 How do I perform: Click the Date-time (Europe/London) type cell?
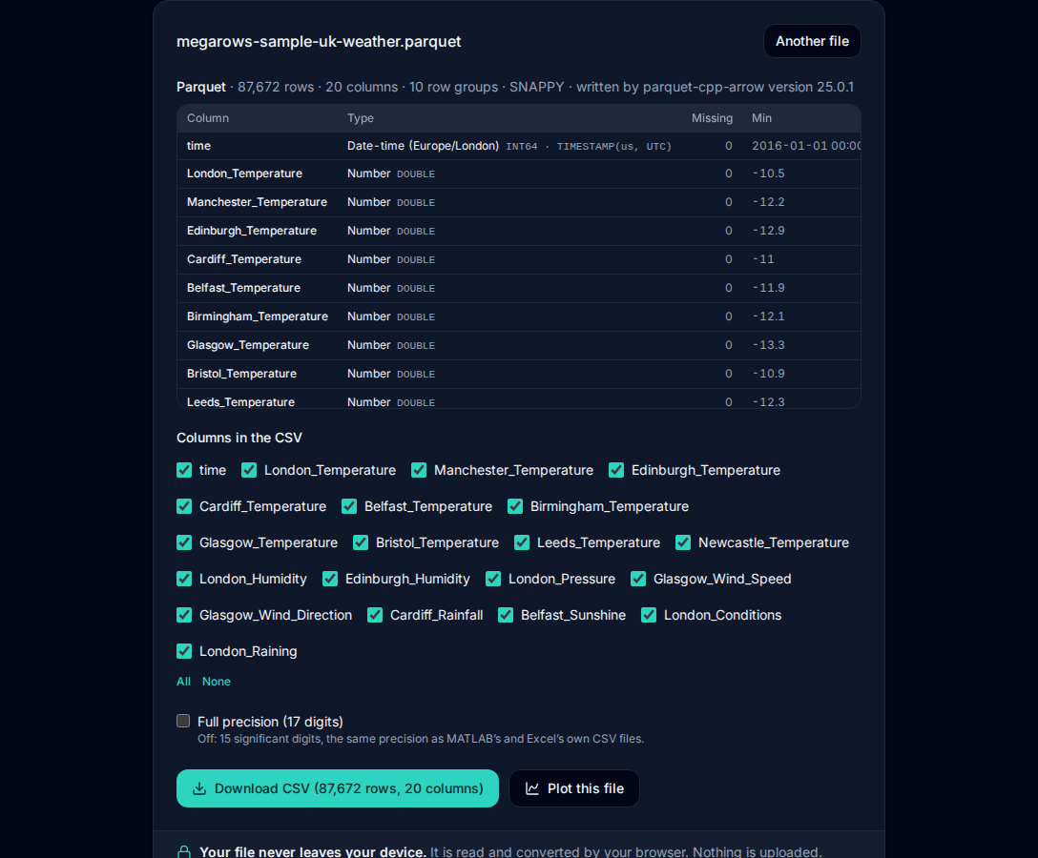[x=423, y=146]
